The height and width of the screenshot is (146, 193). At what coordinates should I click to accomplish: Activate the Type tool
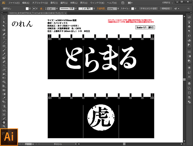[x=4, y=38]
